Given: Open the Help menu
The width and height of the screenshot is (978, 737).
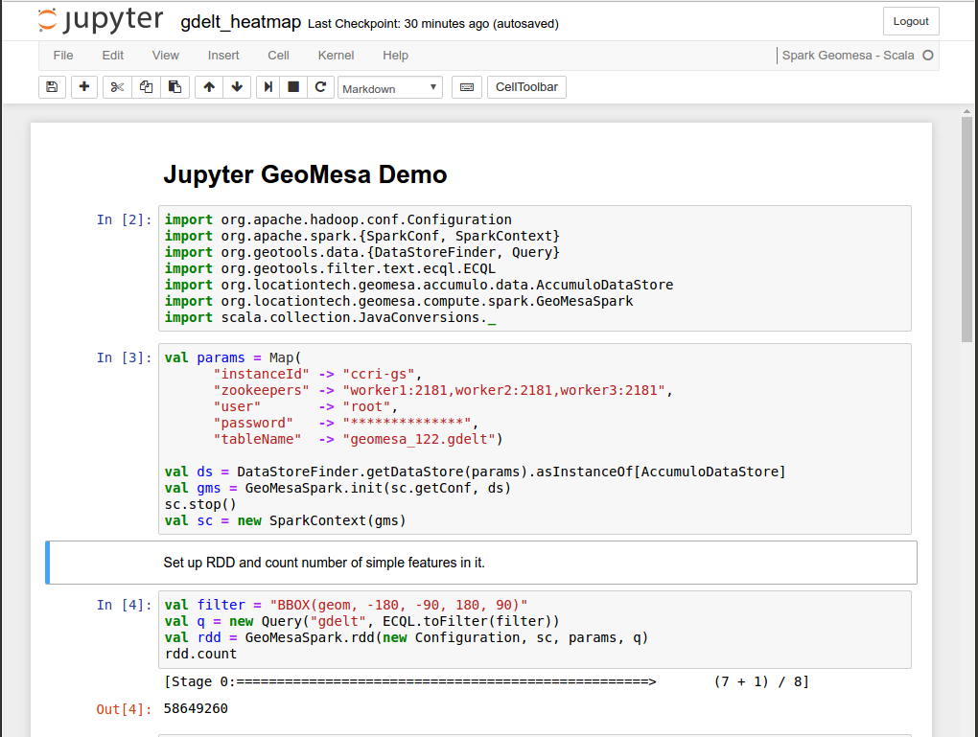Looking at the screenshot, I should coord(395,56).
